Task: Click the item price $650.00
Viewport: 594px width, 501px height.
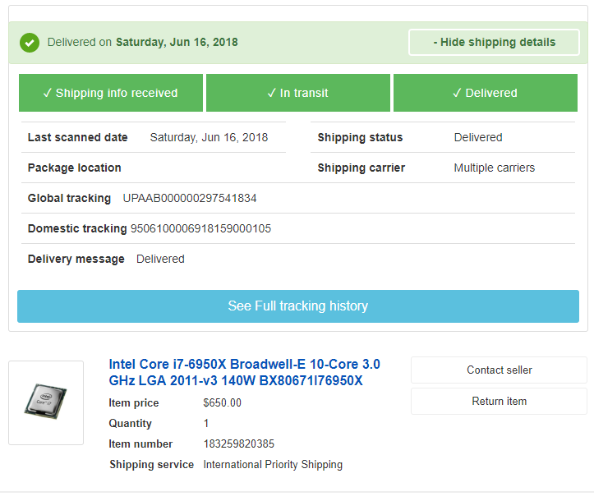Action: pos(222,403)
